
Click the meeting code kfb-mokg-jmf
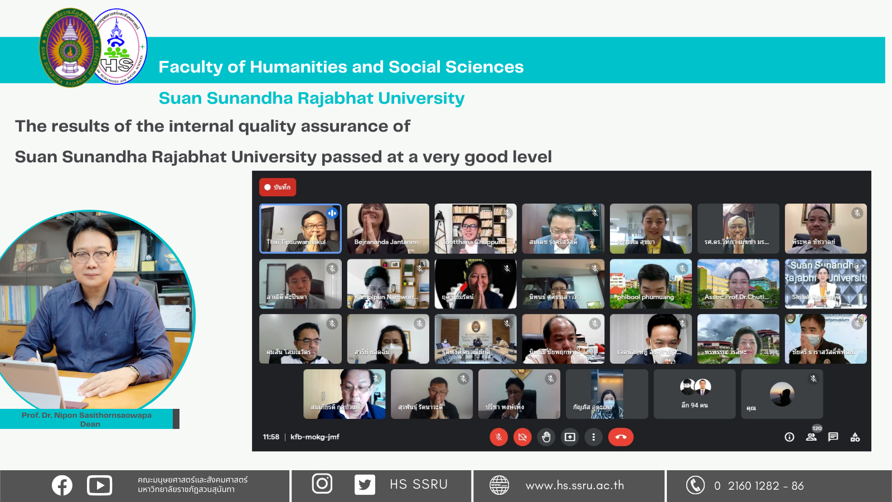coord(315,437)
